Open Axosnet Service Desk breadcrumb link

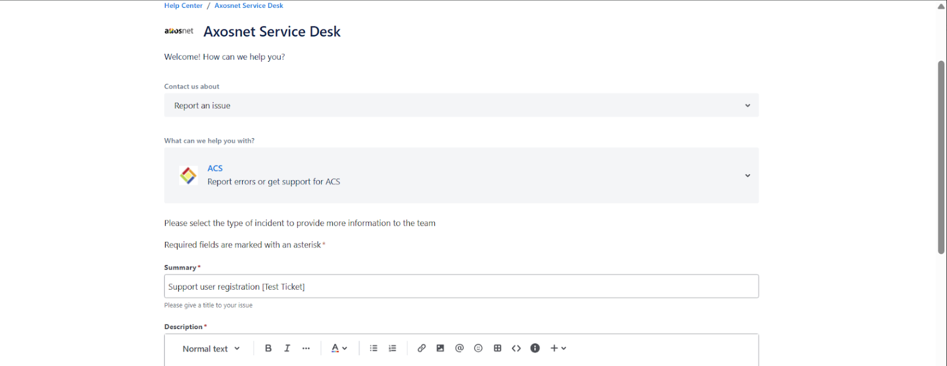(x=248, y=6)
